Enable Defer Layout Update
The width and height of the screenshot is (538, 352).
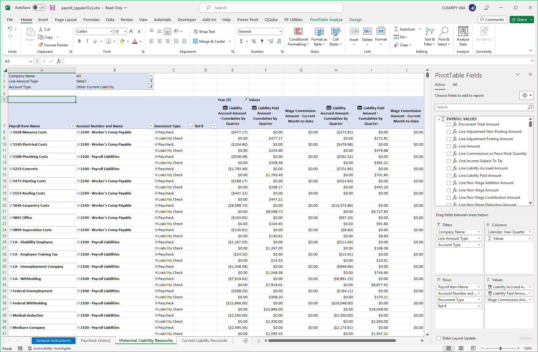pyautogui.click(x=438, y=338)
